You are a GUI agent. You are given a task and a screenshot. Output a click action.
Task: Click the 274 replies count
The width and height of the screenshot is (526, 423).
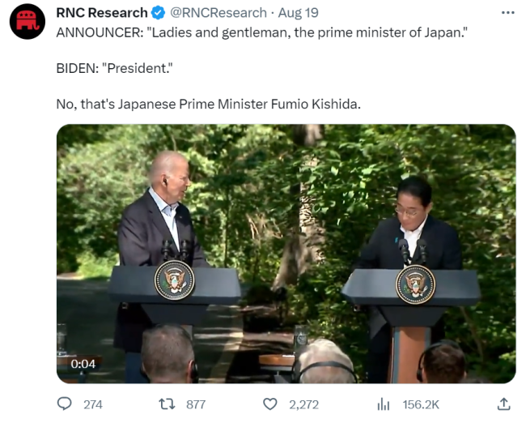(x=92, y=404)
